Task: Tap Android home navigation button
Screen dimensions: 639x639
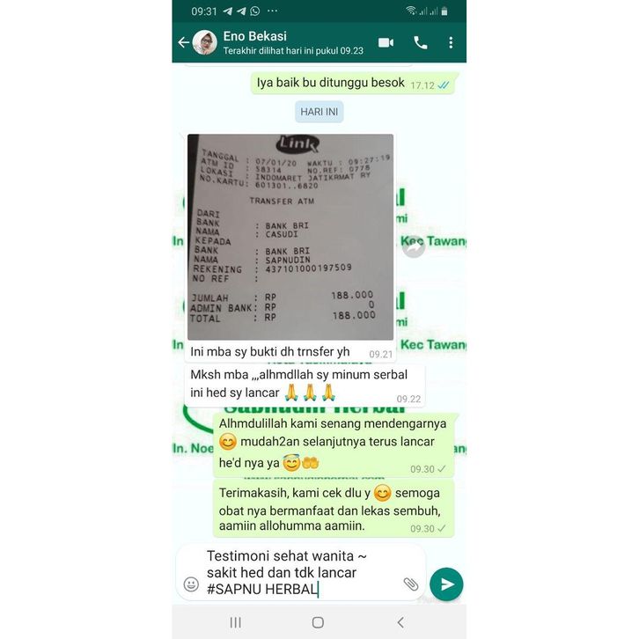Action: pos(318,622)
